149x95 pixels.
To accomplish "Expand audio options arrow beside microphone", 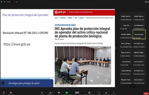I will [6, 93].
